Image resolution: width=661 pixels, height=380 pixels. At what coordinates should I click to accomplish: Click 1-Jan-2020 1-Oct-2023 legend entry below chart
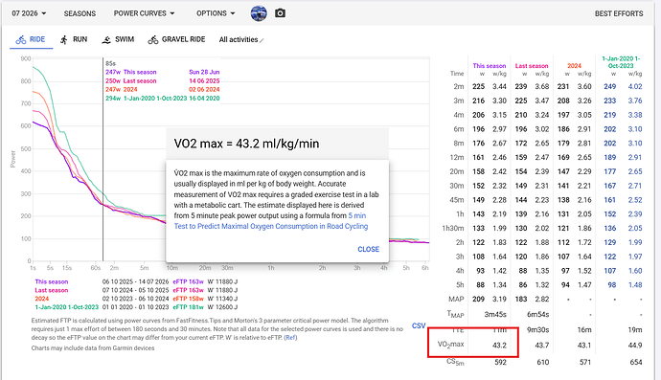pyautogui.click(x=67, y=307)
